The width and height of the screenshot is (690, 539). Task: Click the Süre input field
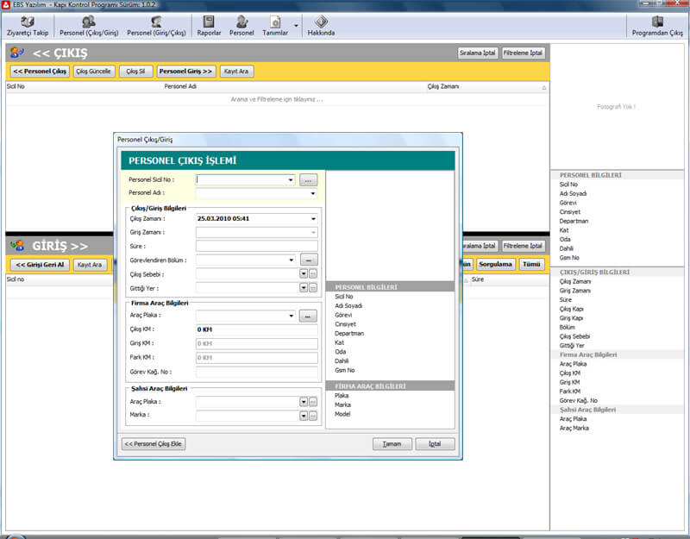tap(256, 246)
